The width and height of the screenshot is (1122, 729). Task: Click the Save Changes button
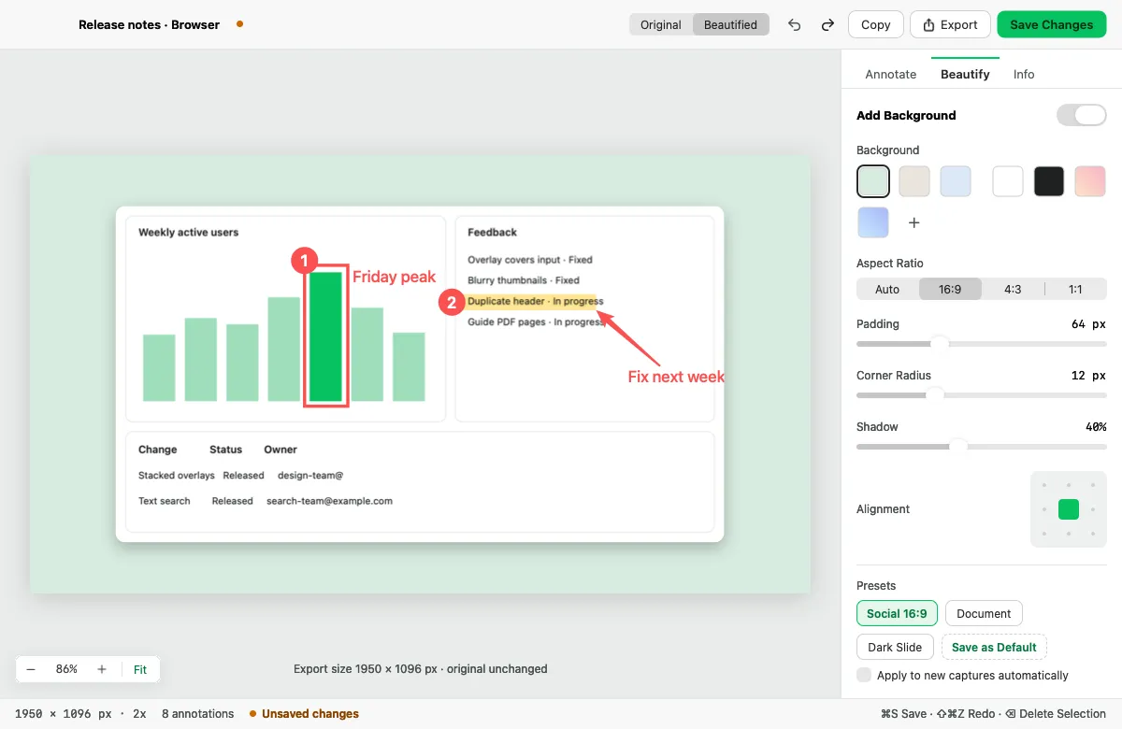coord(1052,24)
